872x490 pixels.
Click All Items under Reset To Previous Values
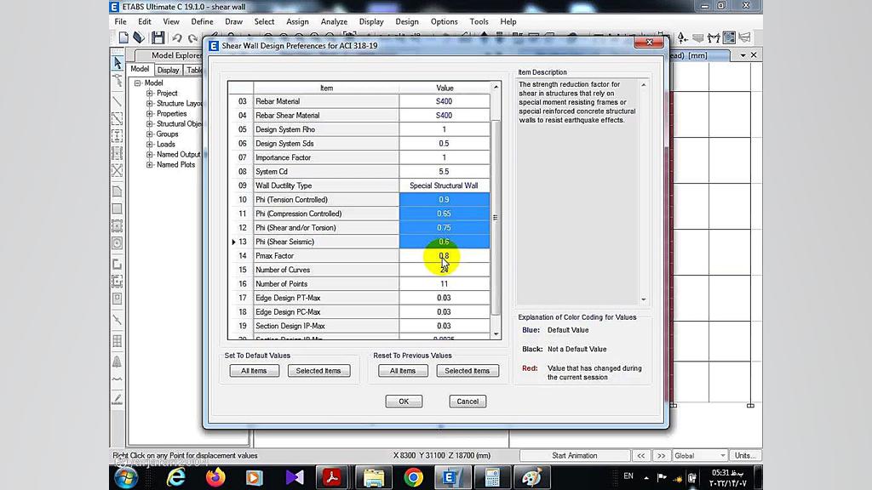[403, 371]
